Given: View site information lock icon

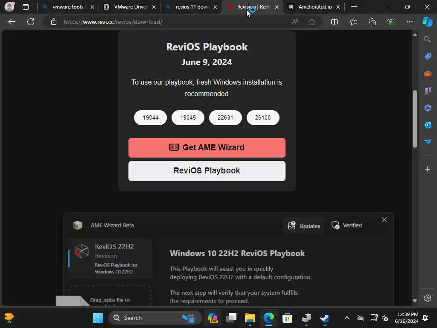Looking at the screenshot, I should point(54,22).
